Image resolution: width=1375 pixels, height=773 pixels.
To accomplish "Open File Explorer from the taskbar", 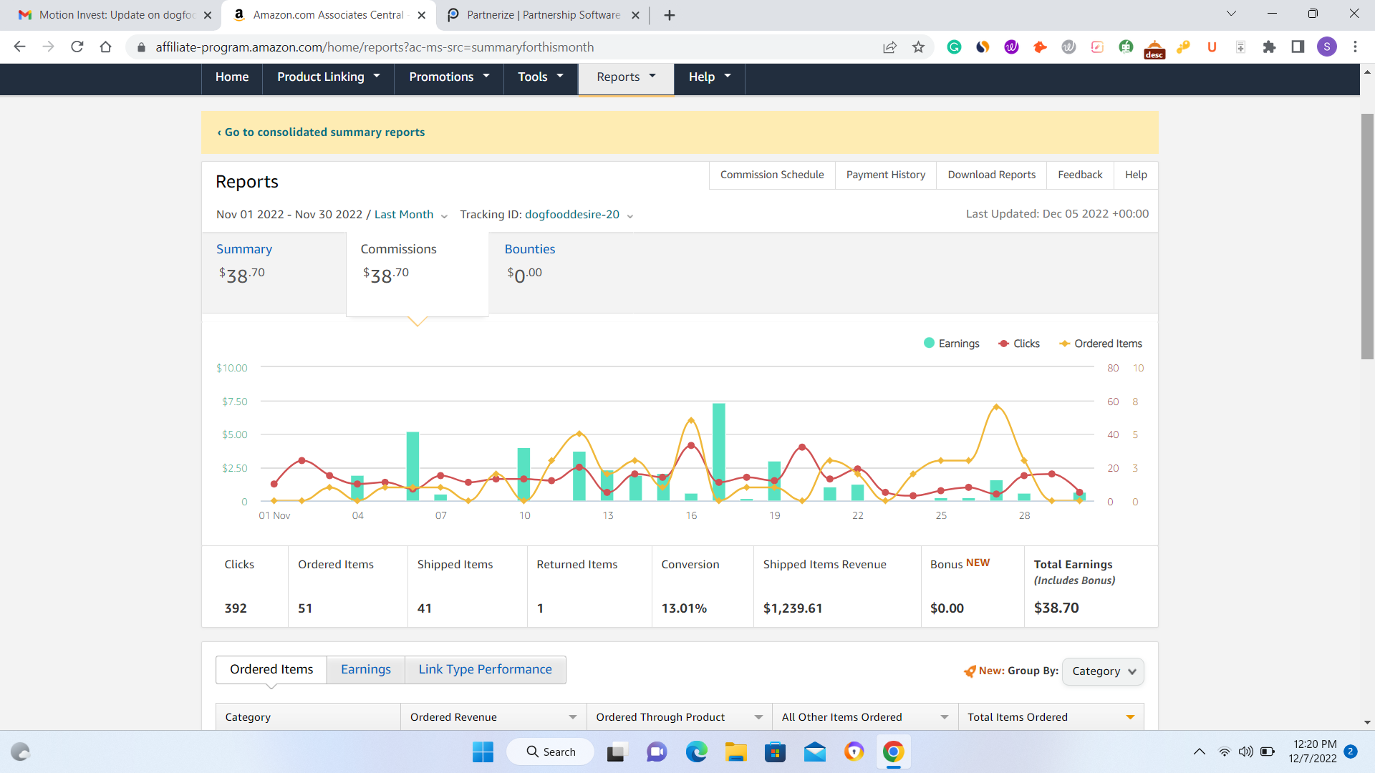I will point(735,752).
